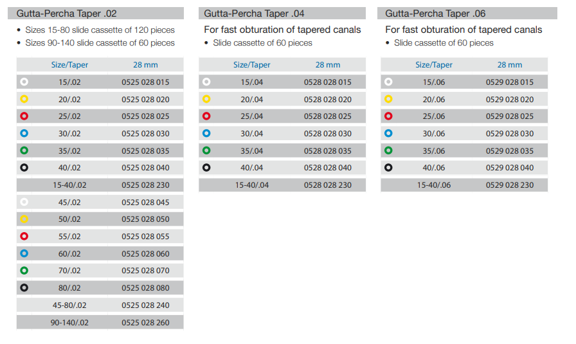
Task: Click the red ring color marker for 55/.02
Action: point(24,236)
